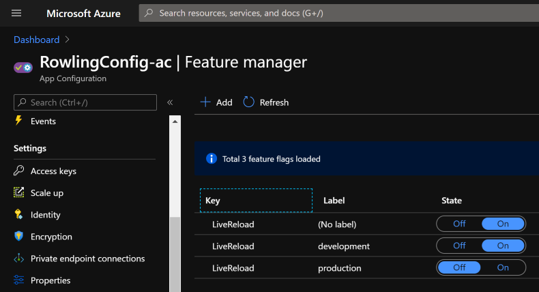Select LiveReload key in production row
Screen dimensions: 539x292
[x=233, y=268]
